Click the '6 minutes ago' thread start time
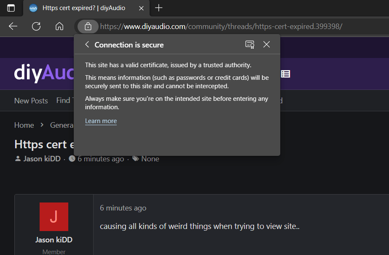Screen dimensions: 389x255 (101, 159)
